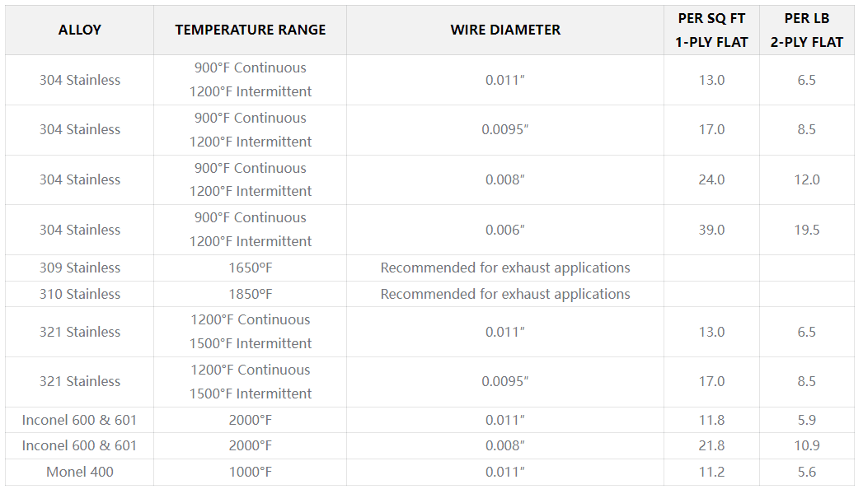Click the ALLOY column header
Screen dimensions: 863x489
point(79,30)
